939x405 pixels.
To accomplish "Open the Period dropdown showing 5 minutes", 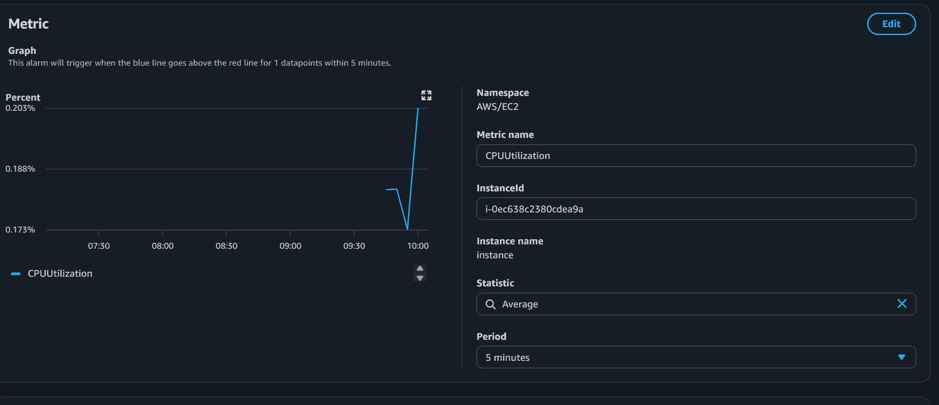I will pyautogui.click(x=696, y=357).
